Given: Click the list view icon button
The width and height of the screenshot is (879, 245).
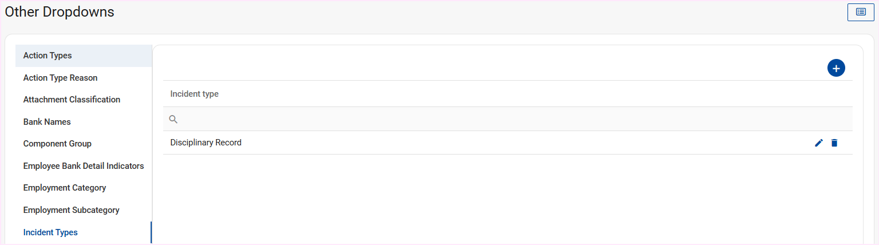Looking at the screenshot, I should (x=861, y=12).
